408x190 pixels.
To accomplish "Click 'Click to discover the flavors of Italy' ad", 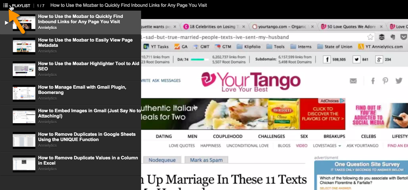I will pos(322,114).
